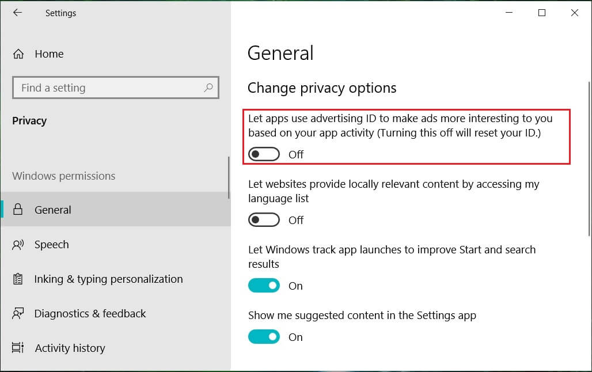Screen dimensions: 592x372
Task: Click the search magnifier icon
Action: point(208,88)
